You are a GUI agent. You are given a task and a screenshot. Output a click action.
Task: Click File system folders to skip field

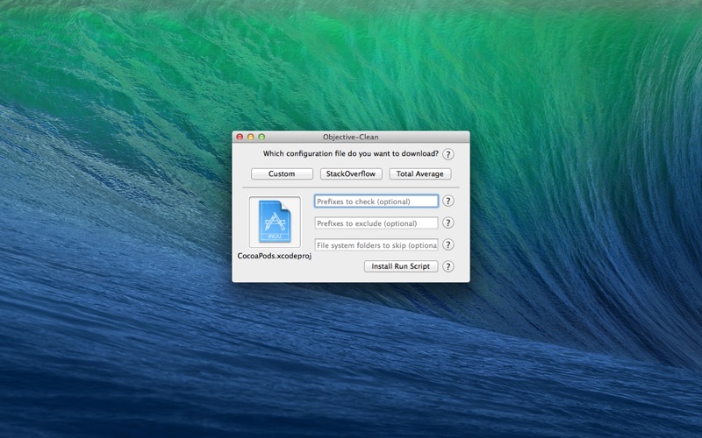[376, 245]
